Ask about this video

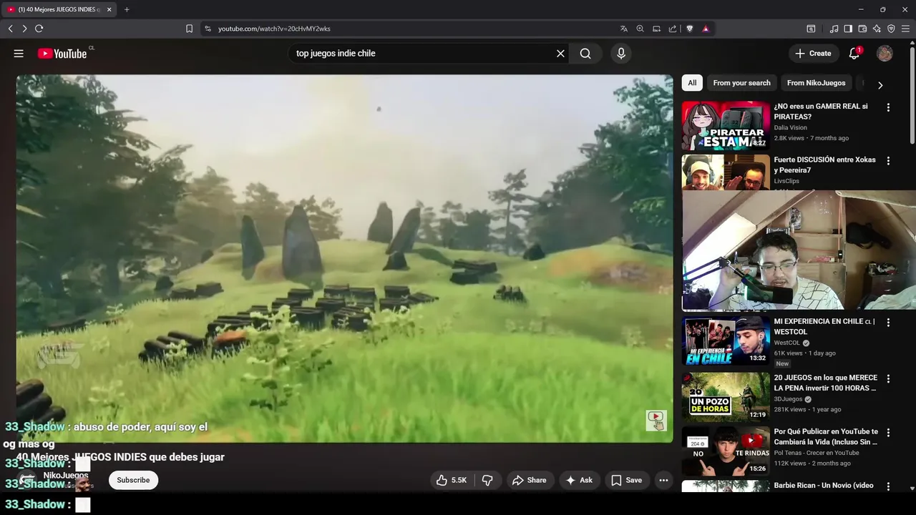[580, 480]
